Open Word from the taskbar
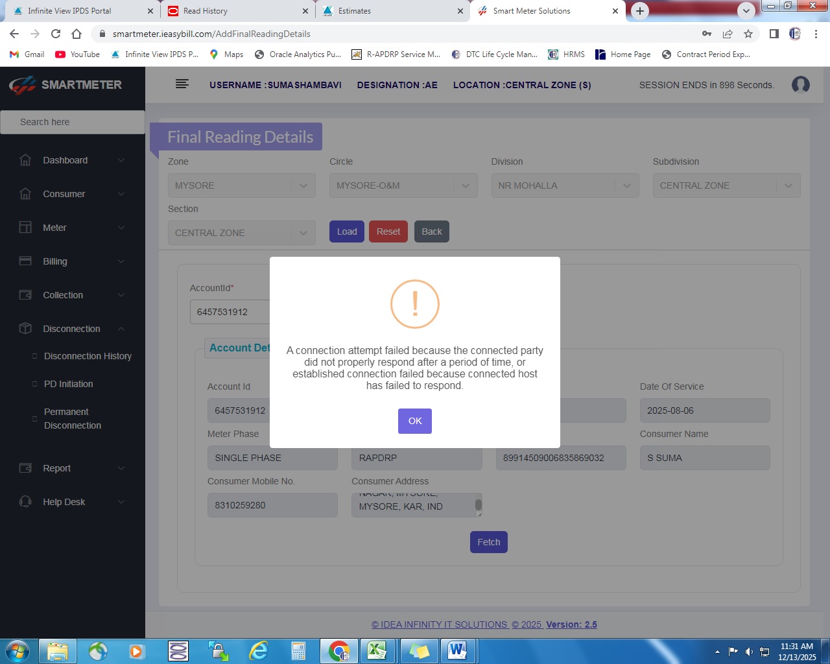This screenshot has width=830, height=664. (458, 651)
